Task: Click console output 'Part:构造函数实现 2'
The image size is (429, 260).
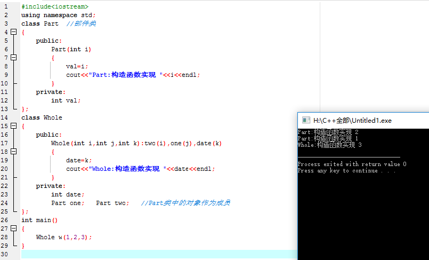Action: click(x=328, y=132)
